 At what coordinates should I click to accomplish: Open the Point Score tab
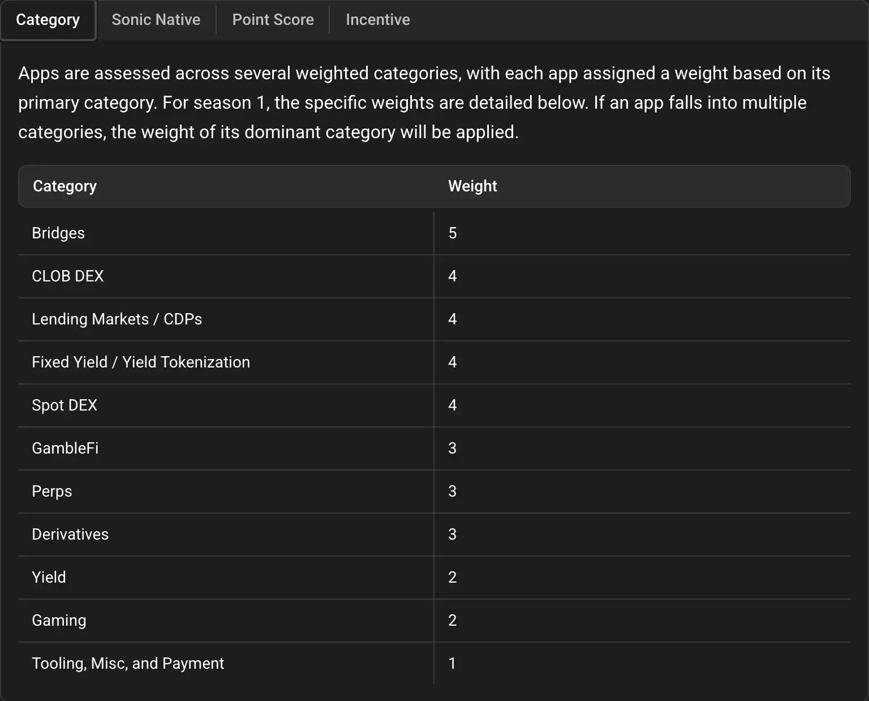pos(273,20)
